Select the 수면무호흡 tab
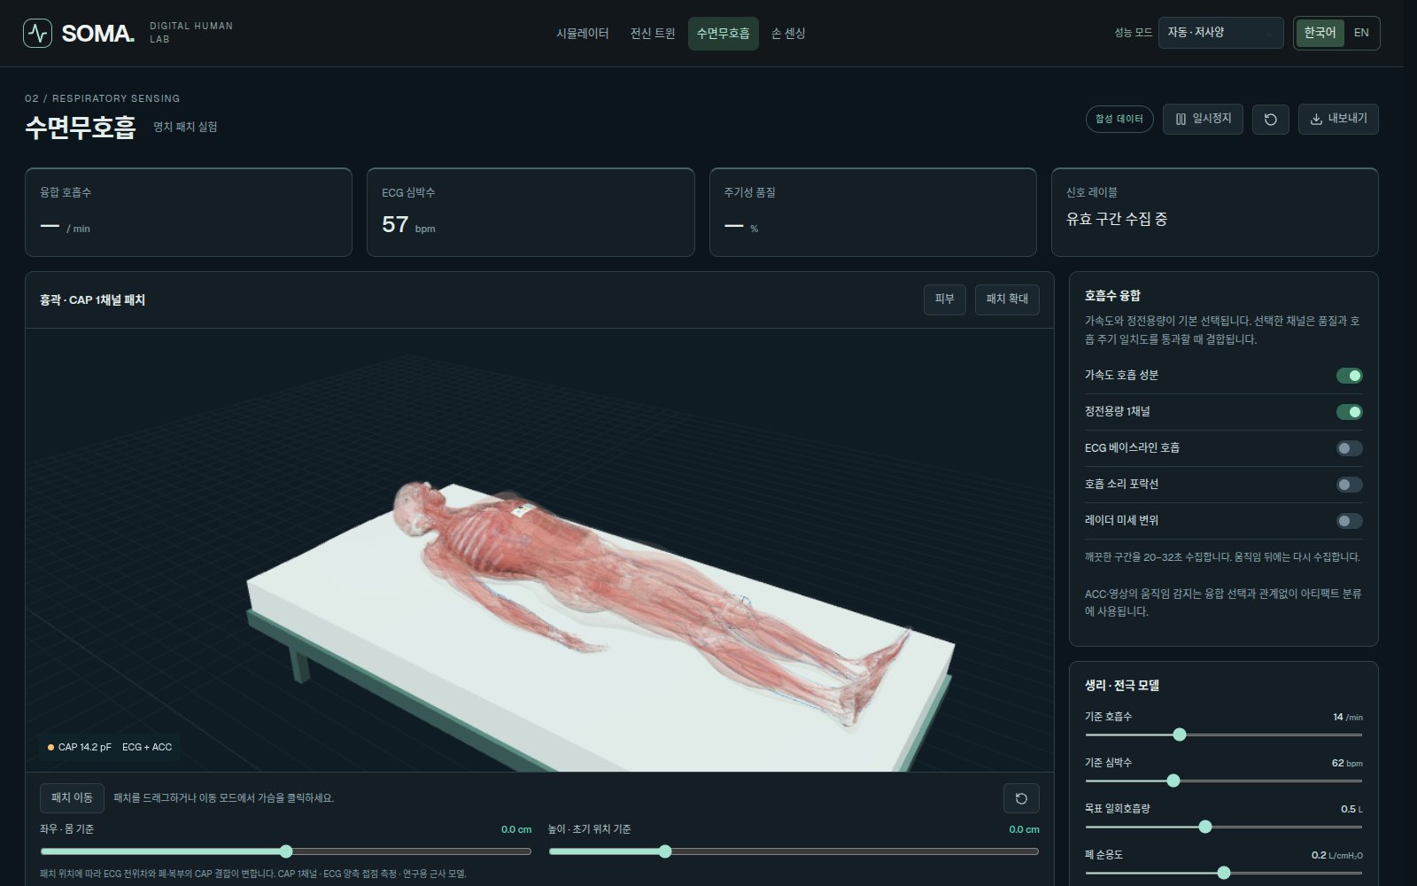The height and width of the screenshot is (886, 1417). click(723, 34)
